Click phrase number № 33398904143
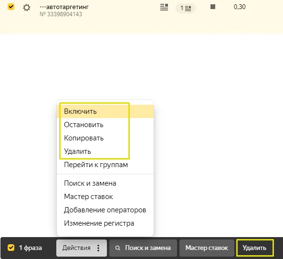The width and height of the screenshot is (283, 259). click(x=61, y=14)
